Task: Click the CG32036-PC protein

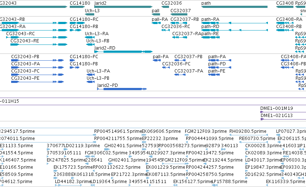Action: pyautogui.click(x=177, y=64)
